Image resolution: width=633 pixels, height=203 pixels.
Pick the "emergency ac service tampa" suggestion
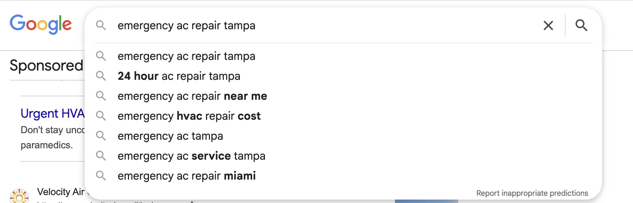191,156
